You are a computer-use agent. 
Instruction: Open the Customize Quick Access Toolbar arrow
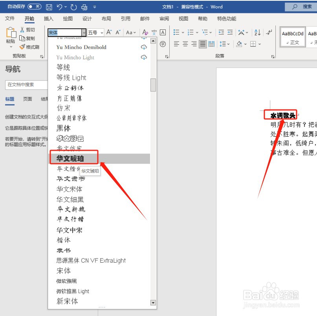(x=95, y=7)
